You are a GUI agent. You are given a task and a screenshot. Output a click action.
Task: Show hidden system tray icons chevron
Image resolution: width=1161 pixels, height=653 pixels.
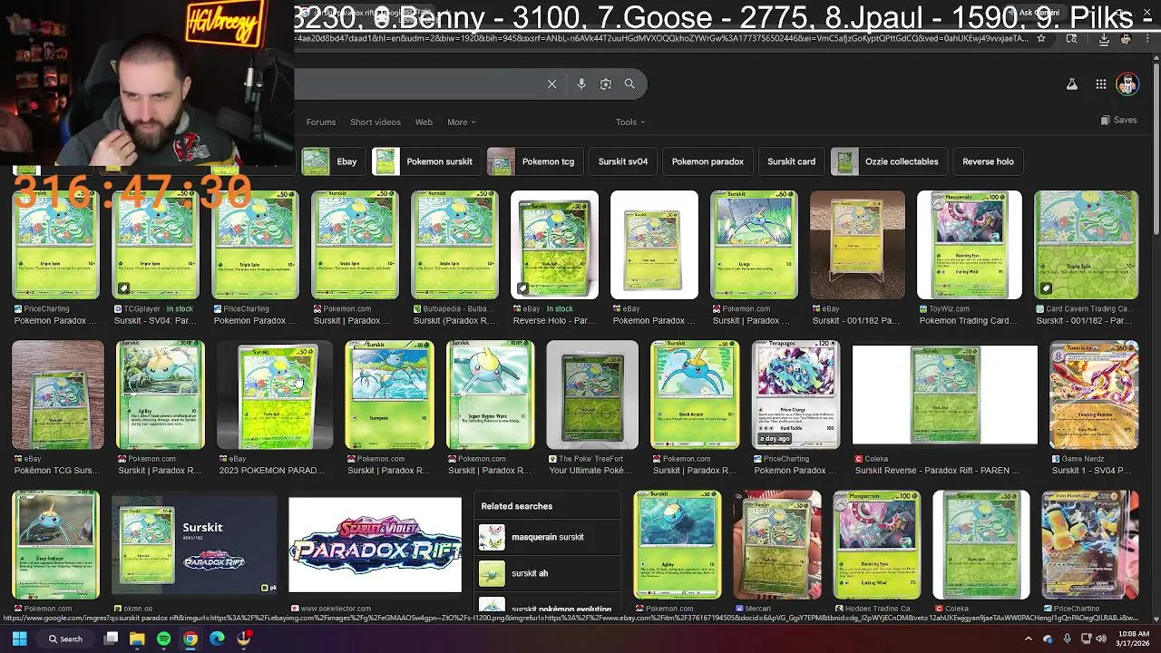(1029, 638)
